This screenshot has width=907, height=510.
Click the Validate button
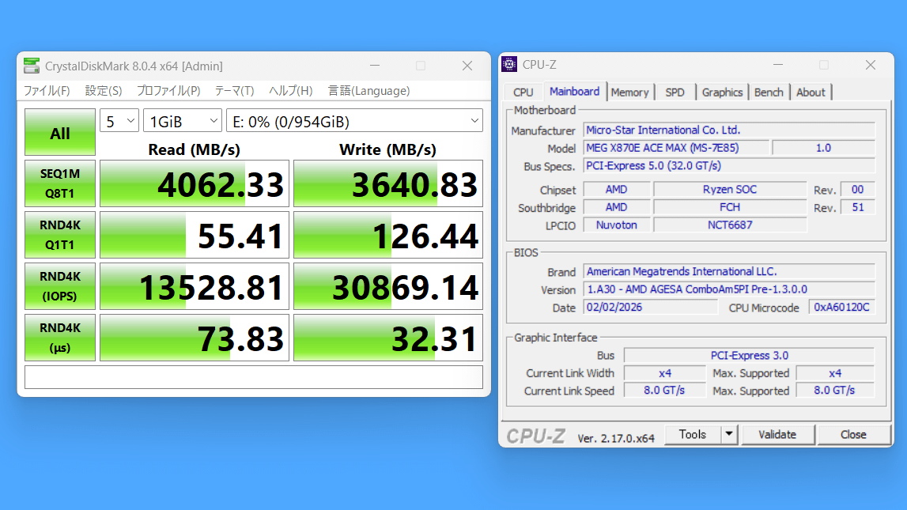tap(777, 435)
